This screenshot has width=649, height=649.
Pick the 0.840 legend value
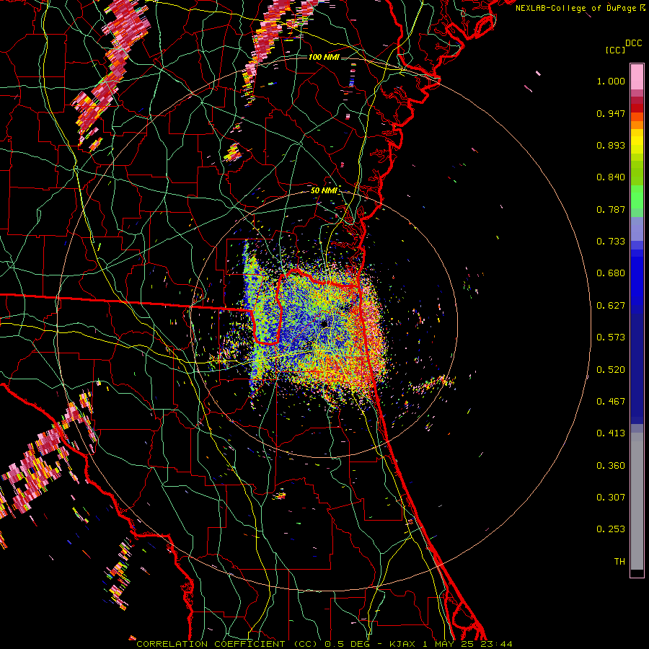point(611,177)
